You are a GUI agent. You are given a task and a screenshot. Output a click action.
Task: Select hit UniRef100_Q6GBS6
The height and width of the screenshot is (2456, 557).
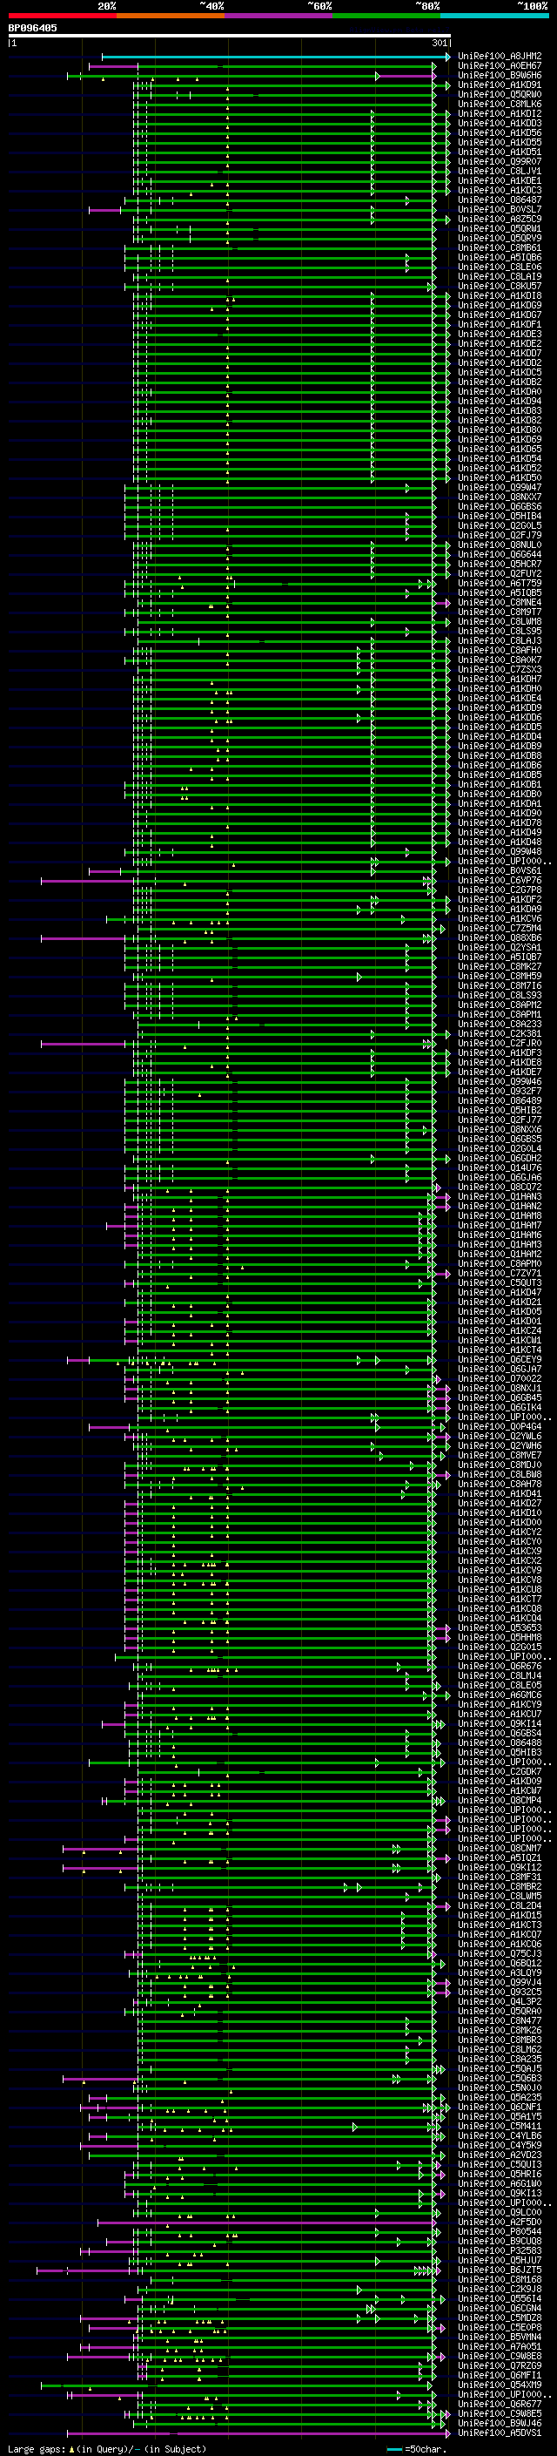point(500,506)
